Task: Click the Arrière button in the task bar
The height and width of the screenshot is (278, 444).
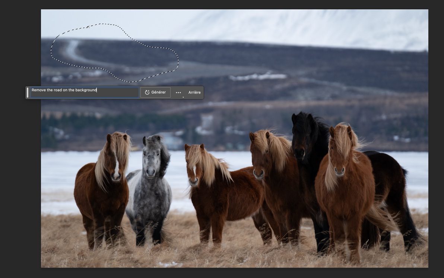Action: 194,92
